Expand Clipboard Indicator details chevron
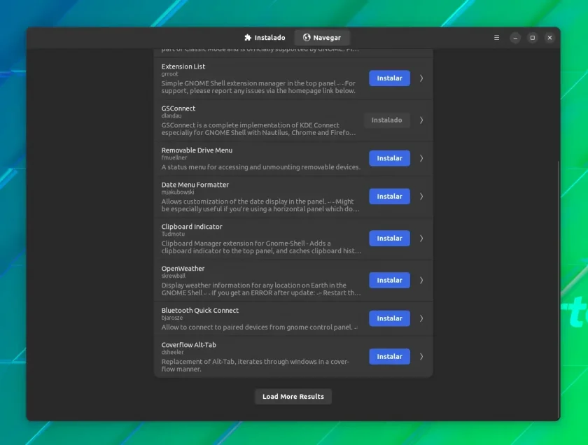The image size is (588, 445). pyautogui.click(x=421, y=239)
